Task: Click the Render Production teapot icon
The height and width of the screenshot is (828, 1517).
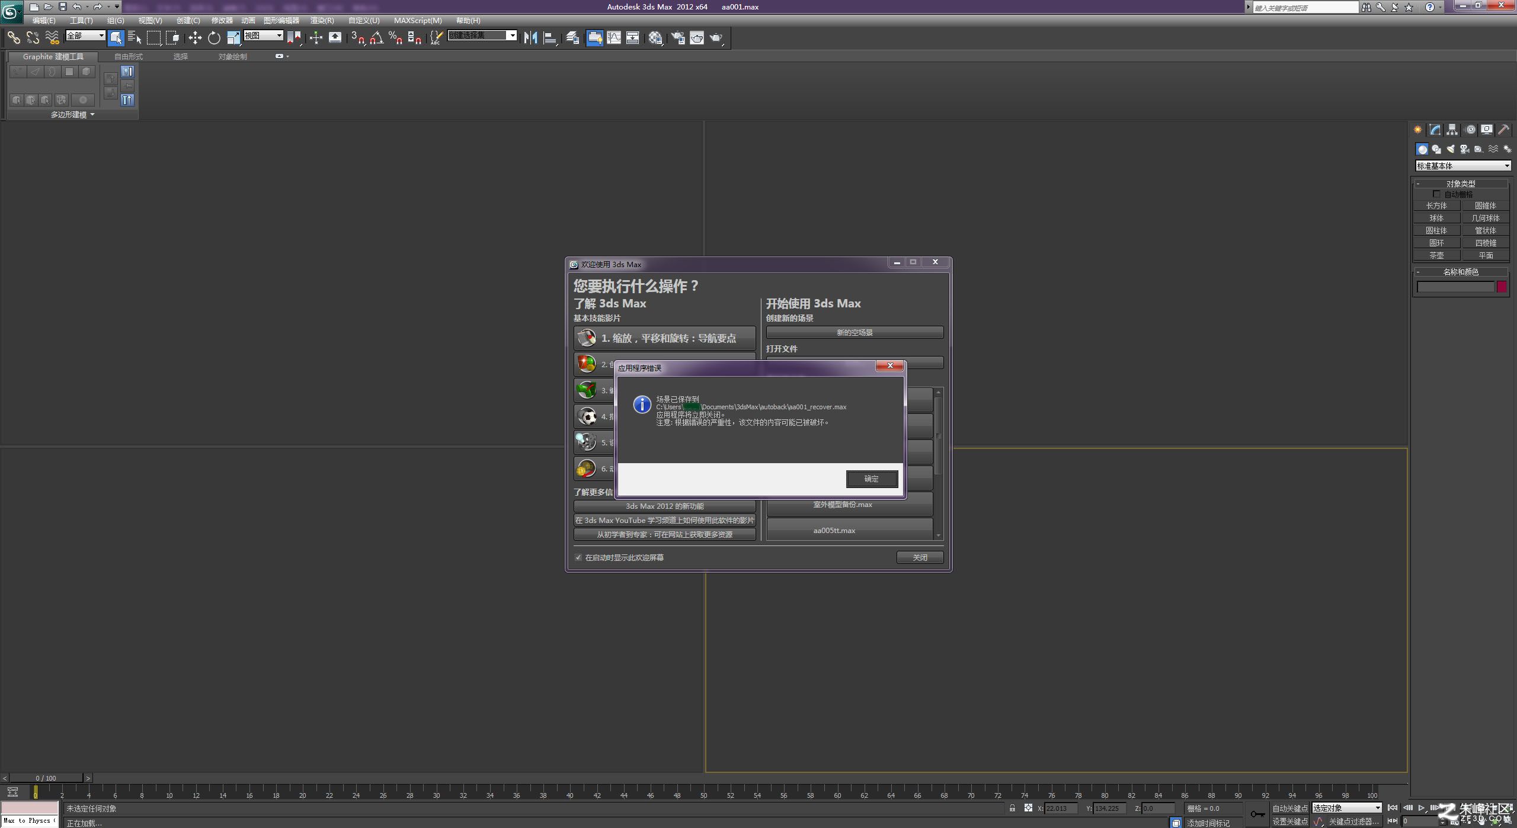Action: point(716,38)
